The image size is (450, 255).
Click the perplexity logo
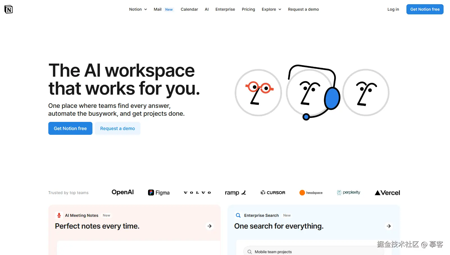pos(349,192)
